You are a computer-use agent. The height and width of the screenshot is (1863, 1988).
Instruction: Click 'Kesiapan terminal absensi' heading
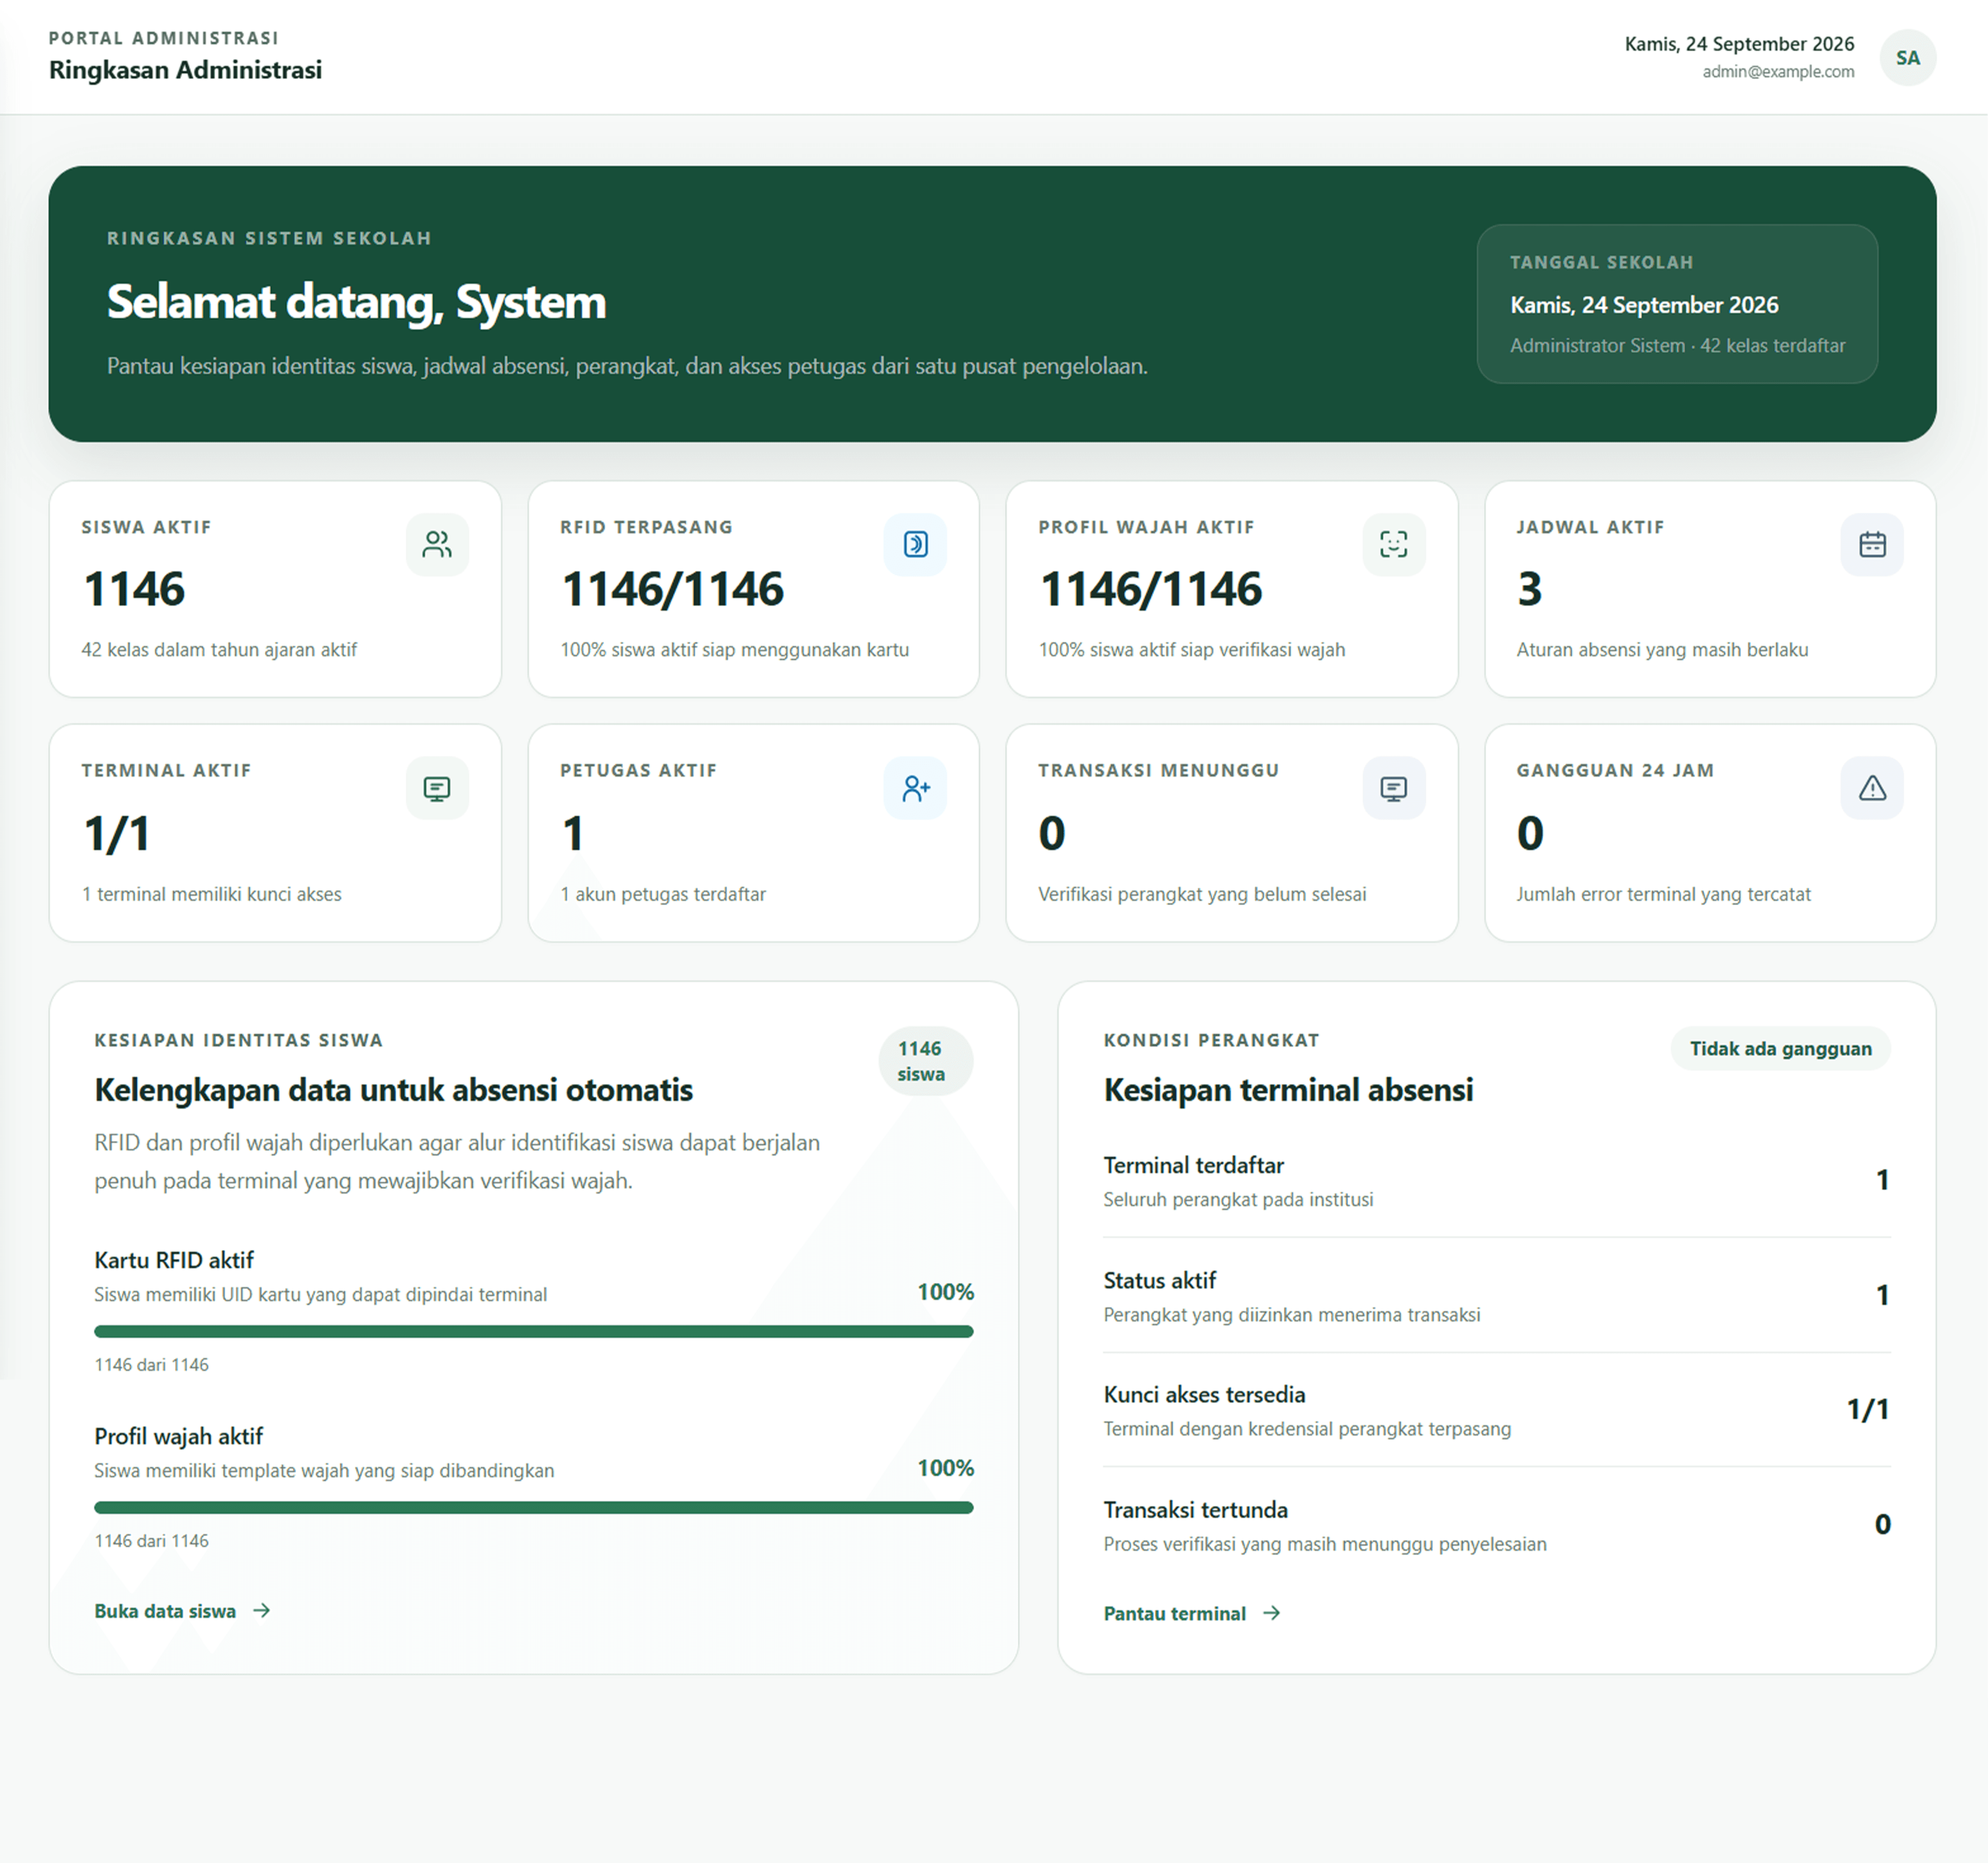[x=1288, y=1089]
